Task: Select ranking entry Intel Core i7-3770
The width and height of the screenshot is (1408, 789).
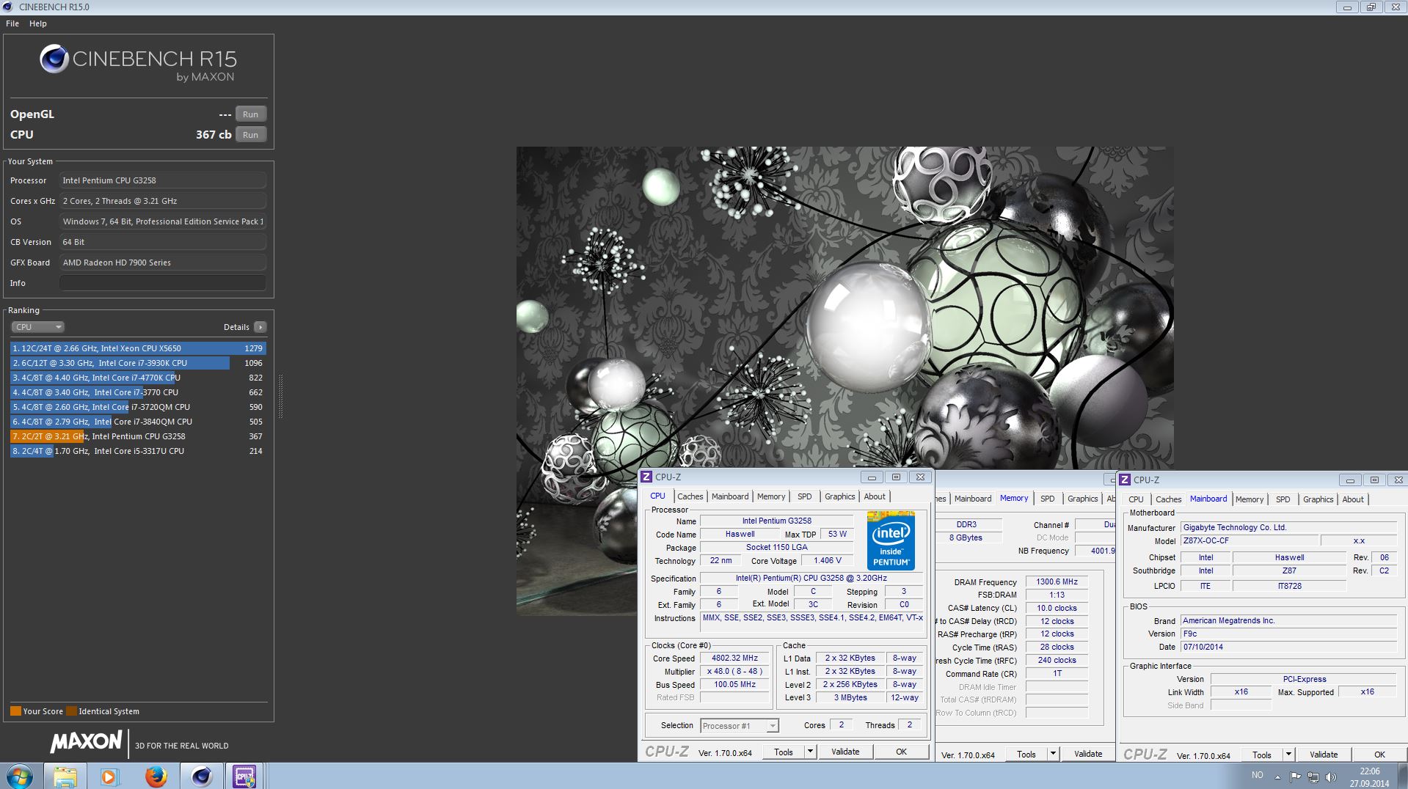Action: point(138,392)
